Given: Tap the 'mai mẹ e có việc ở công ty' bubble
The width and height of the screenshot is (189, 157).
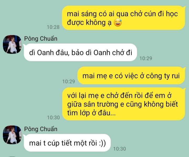Looking at the screenshot, I should 131,75.
